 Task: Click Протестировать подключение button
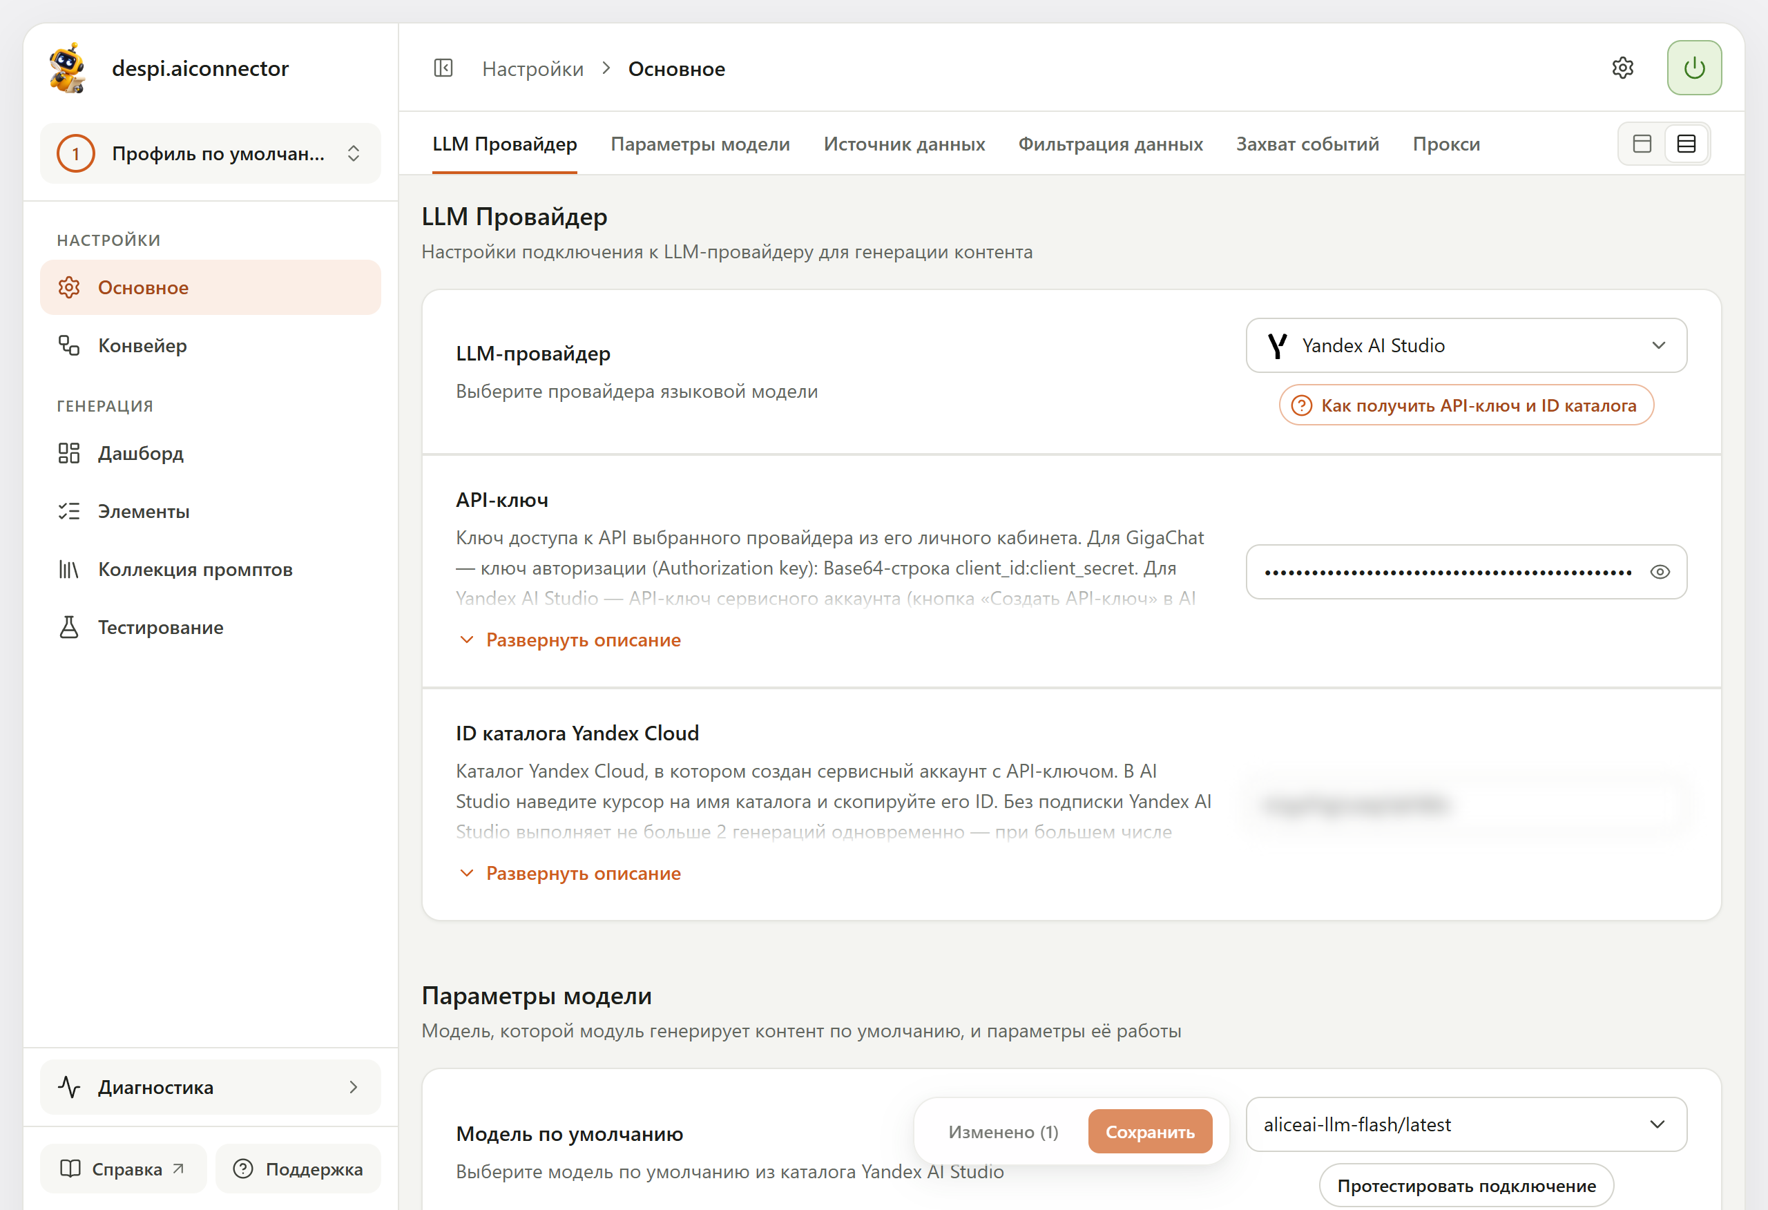(1466, 1186)
